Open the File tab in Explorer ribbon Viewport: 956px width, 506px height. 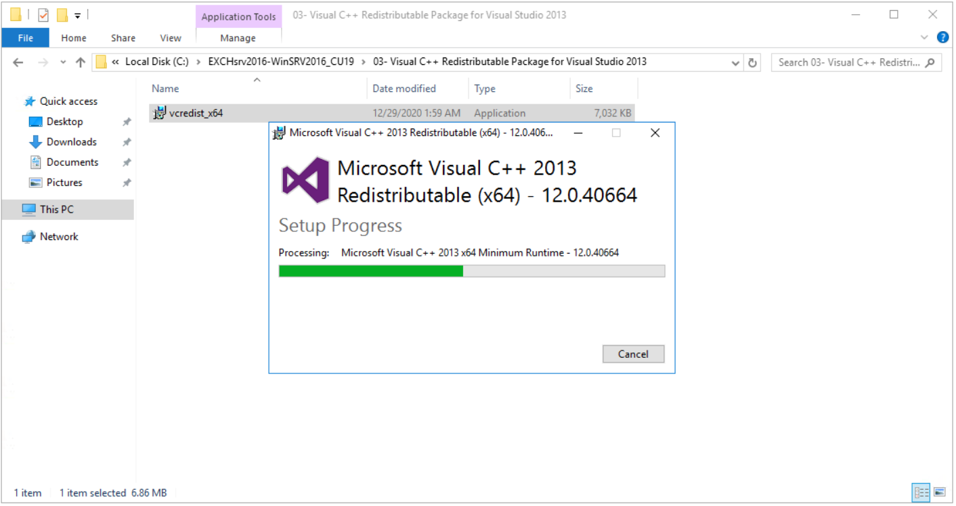coord(26,38)
